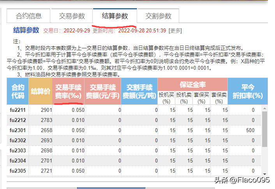
Task: Click the 交割手续费额(元/吨) column header
Action: (x=139, y=91)
